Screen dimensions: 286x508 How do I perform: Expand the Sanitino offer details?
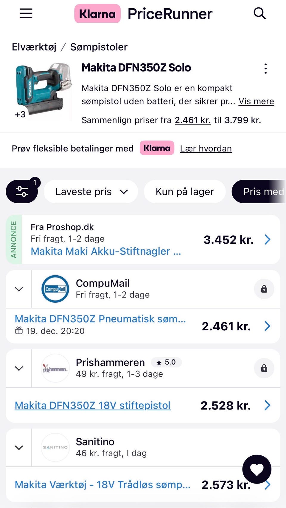click(x=19, y=448)
